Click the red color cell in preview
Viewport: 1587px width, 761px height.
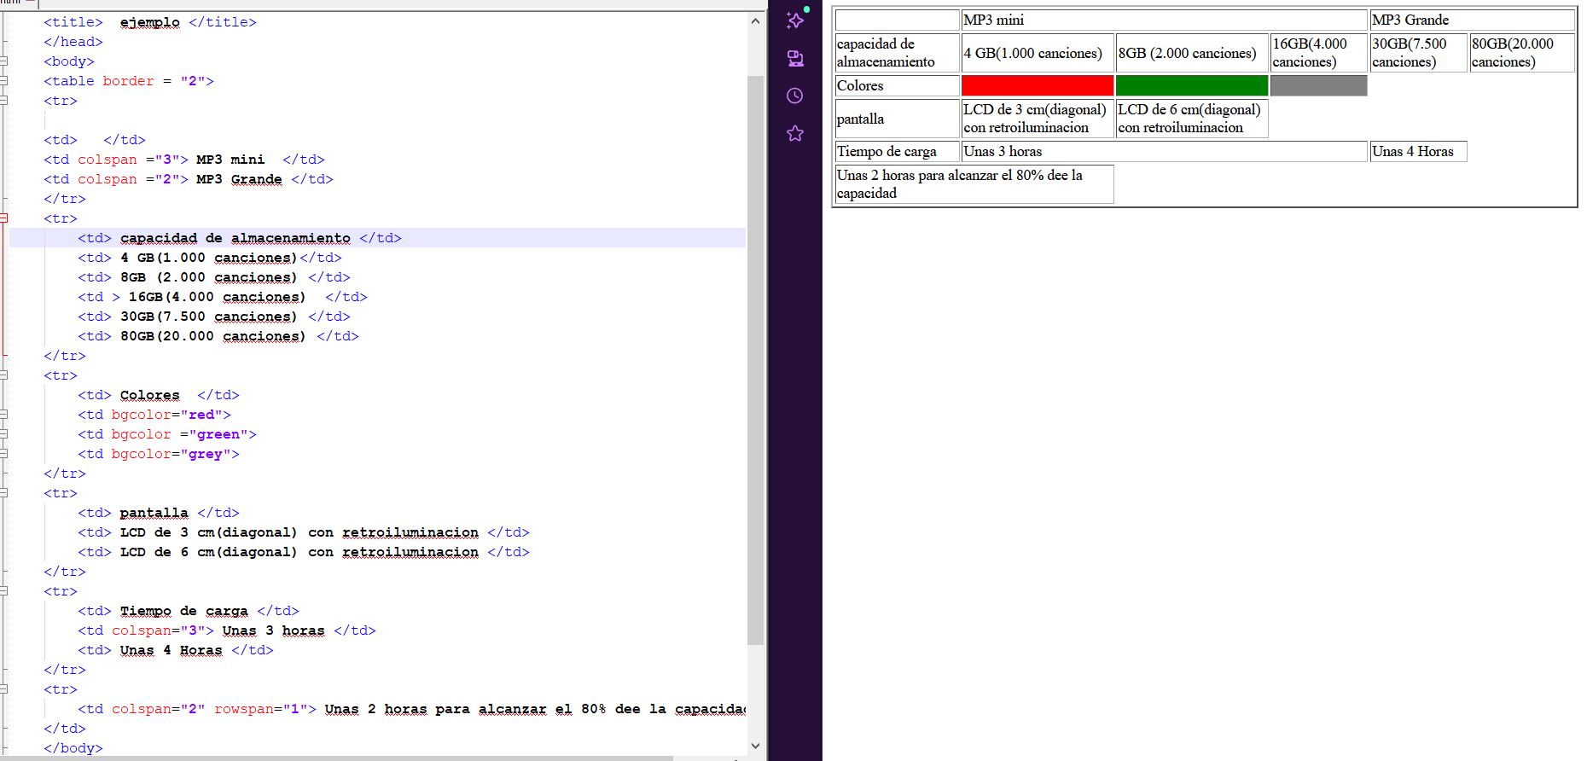[x=1037, y=85]
